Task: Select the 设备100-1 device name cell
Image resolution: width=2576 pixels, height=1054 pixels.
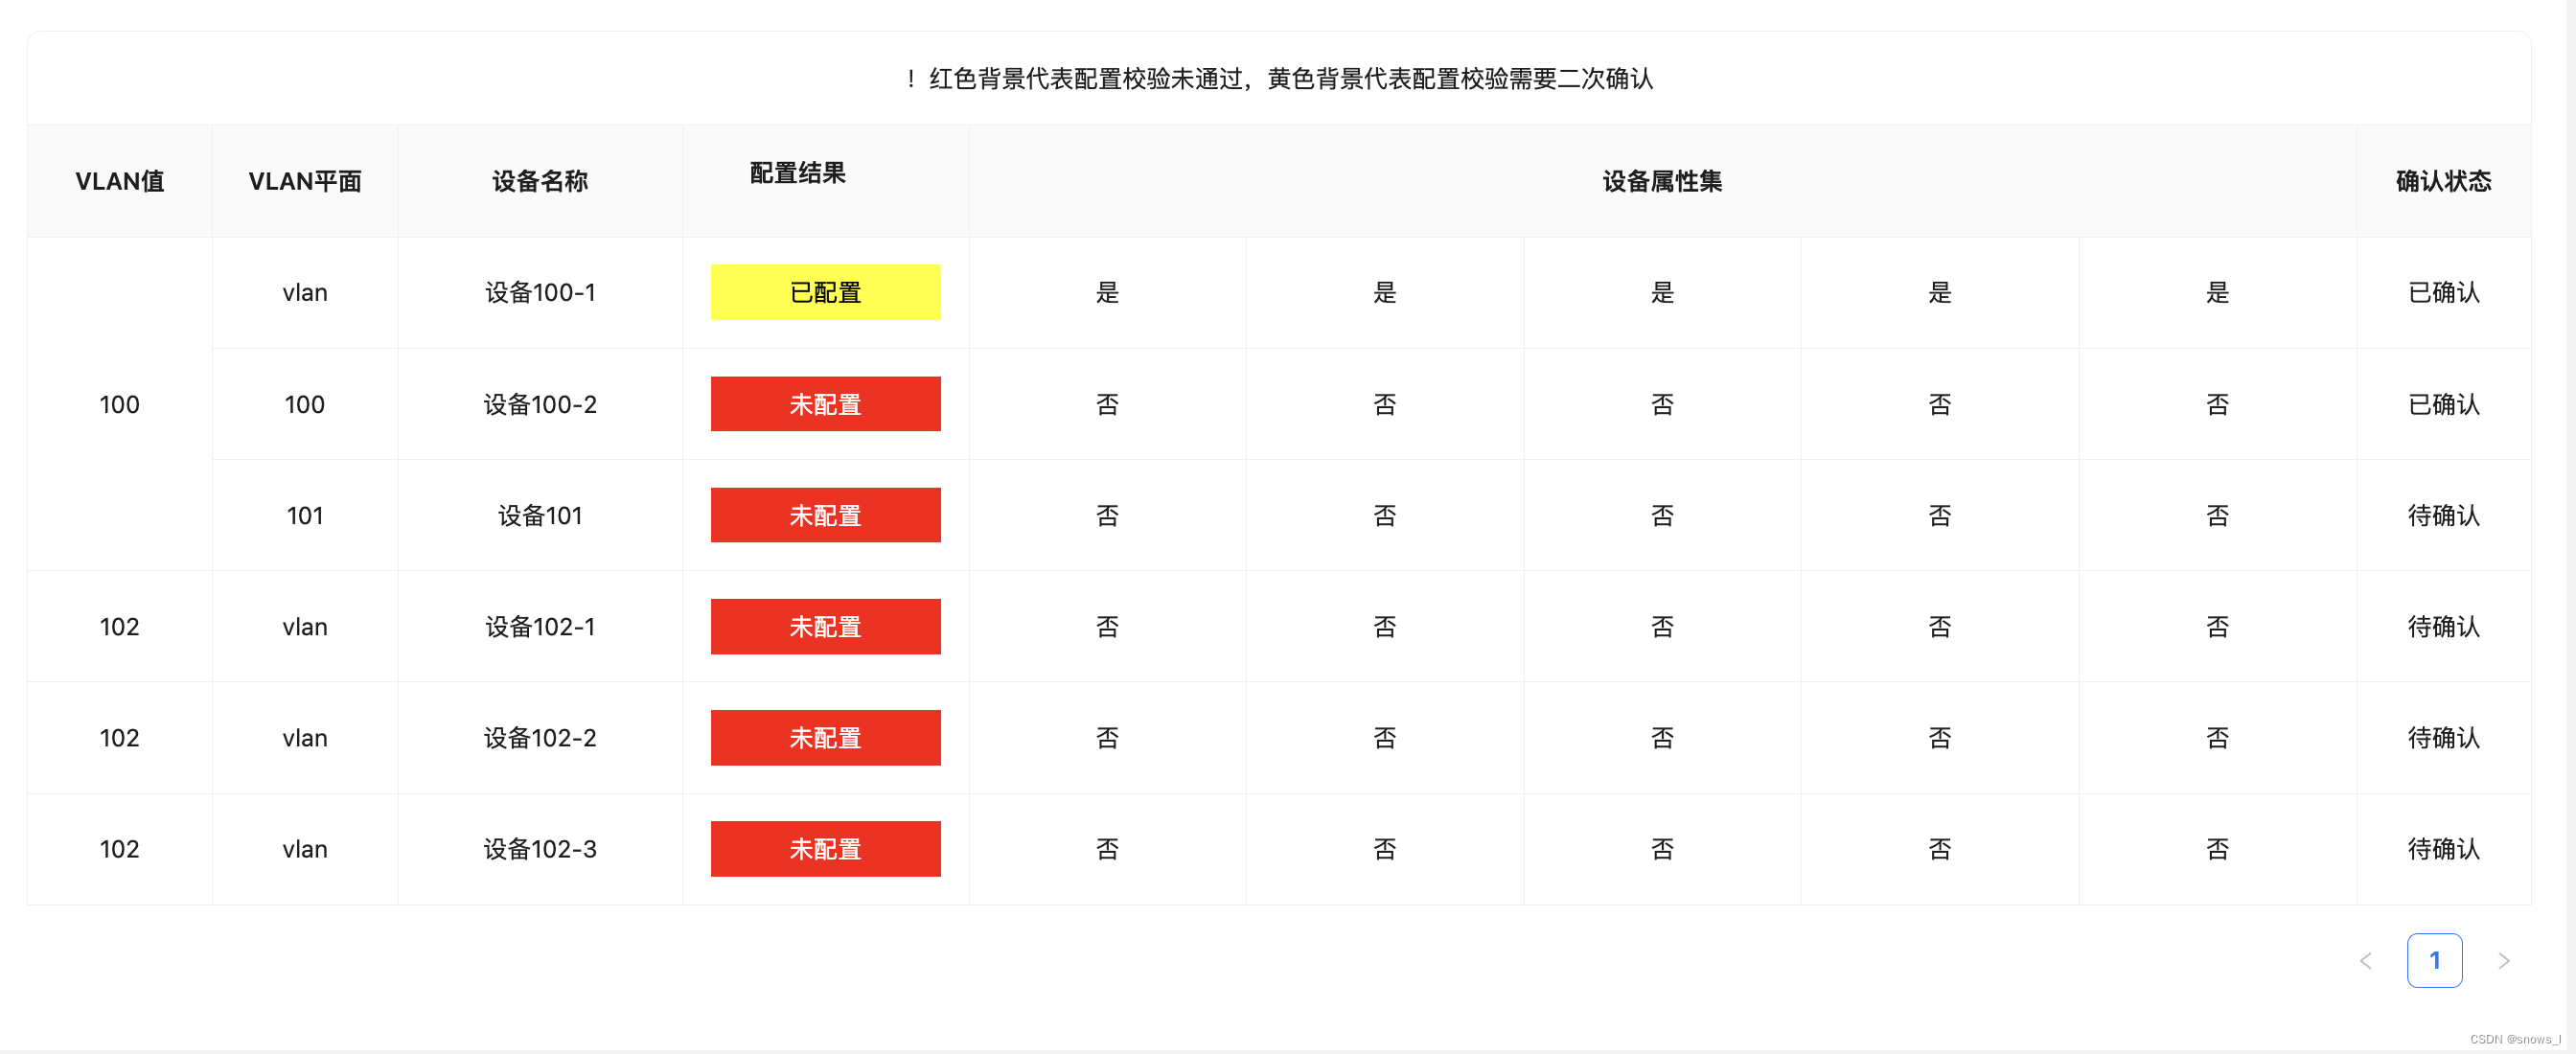Action: pos(540,292)
